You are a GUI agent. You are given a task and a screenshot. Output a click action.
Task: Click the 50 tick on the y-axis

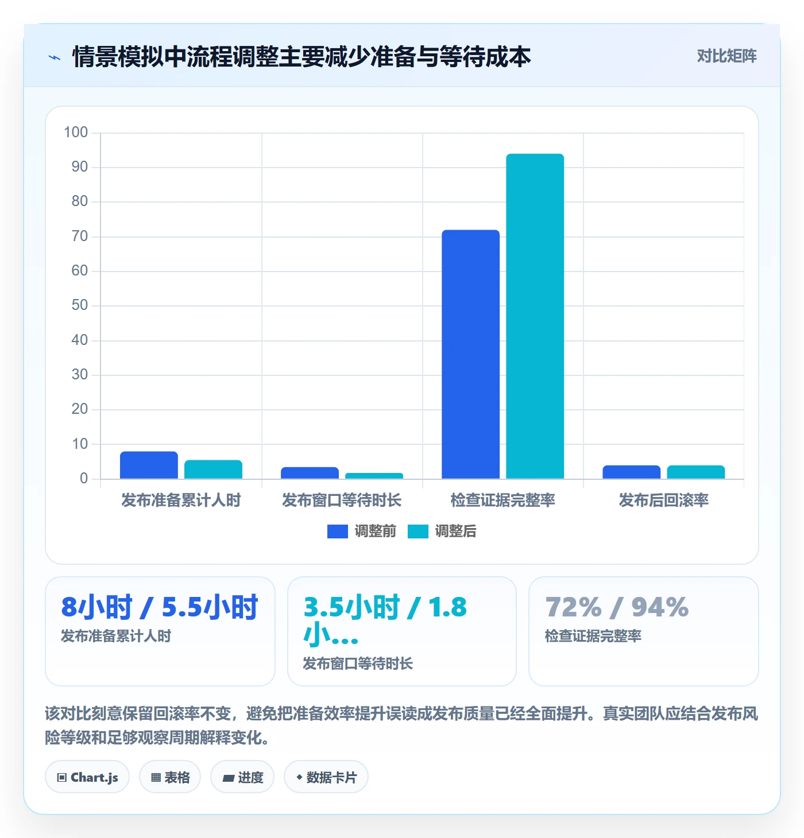click(80, 305)
